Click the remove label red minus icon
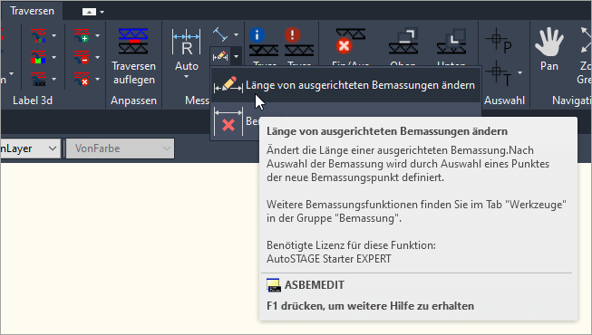The height and width of the screenshot is (335, 592). 82,57
